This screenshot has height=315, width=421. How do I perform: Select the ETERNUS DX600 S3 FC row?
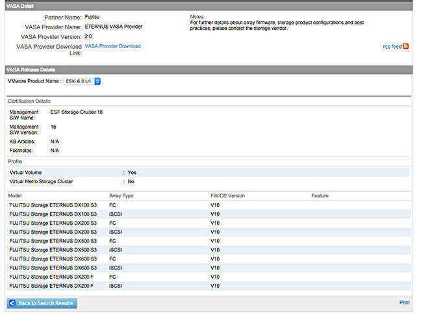209,259
